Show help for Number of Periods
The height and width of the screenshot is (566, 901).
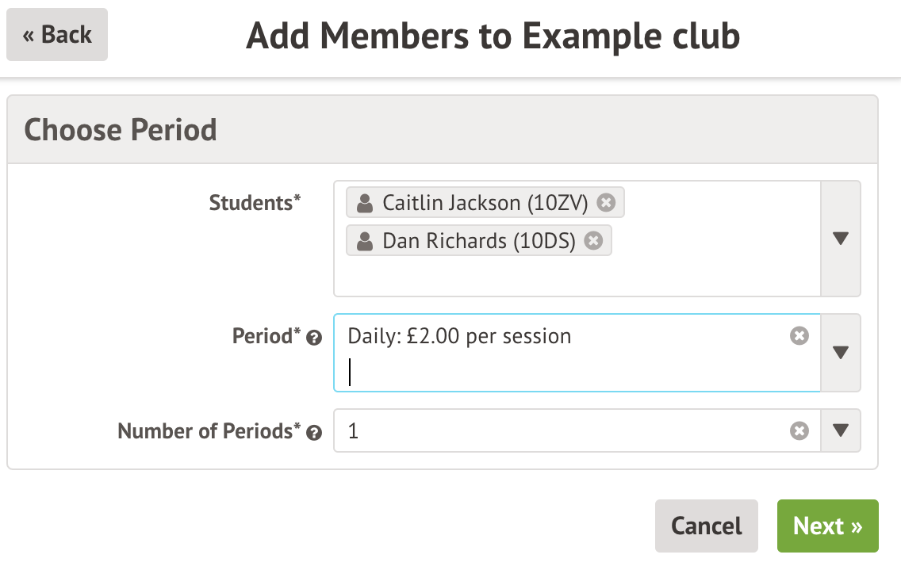[x=314, y=433]
